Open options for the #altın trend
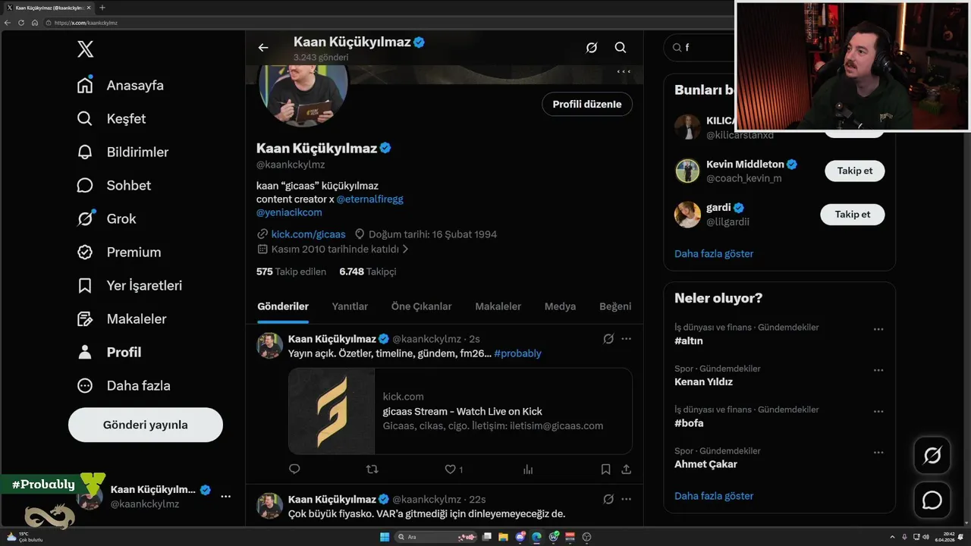This screenshot has width=971, height=546. 878,329
